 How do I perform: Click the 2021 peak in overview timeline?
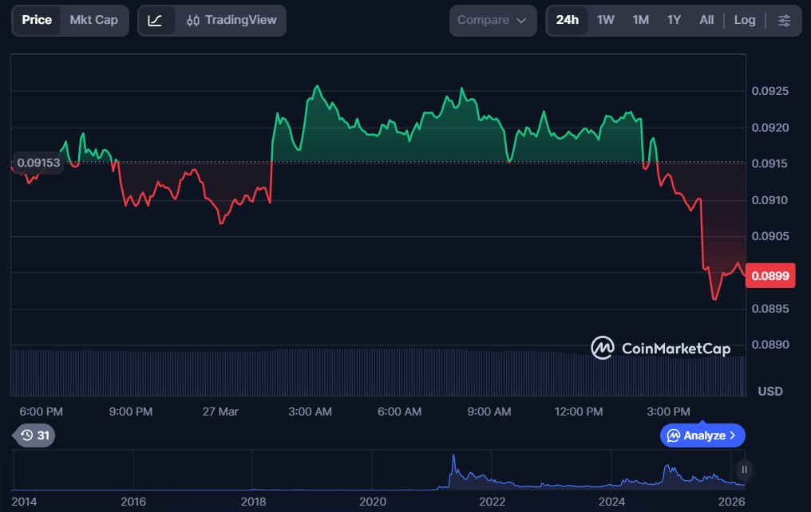tap(453, 463)
